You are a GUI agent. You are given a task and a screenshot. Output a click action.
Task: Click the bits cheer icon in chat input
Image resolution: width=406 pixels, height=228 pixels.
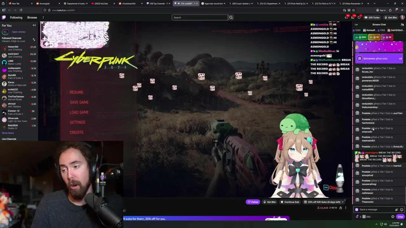[396, 210]
